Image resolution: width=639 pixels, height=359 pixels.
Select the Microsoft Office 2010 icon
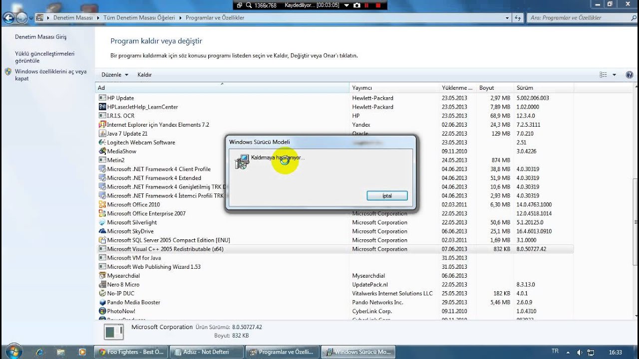click(x=102, y=204)
